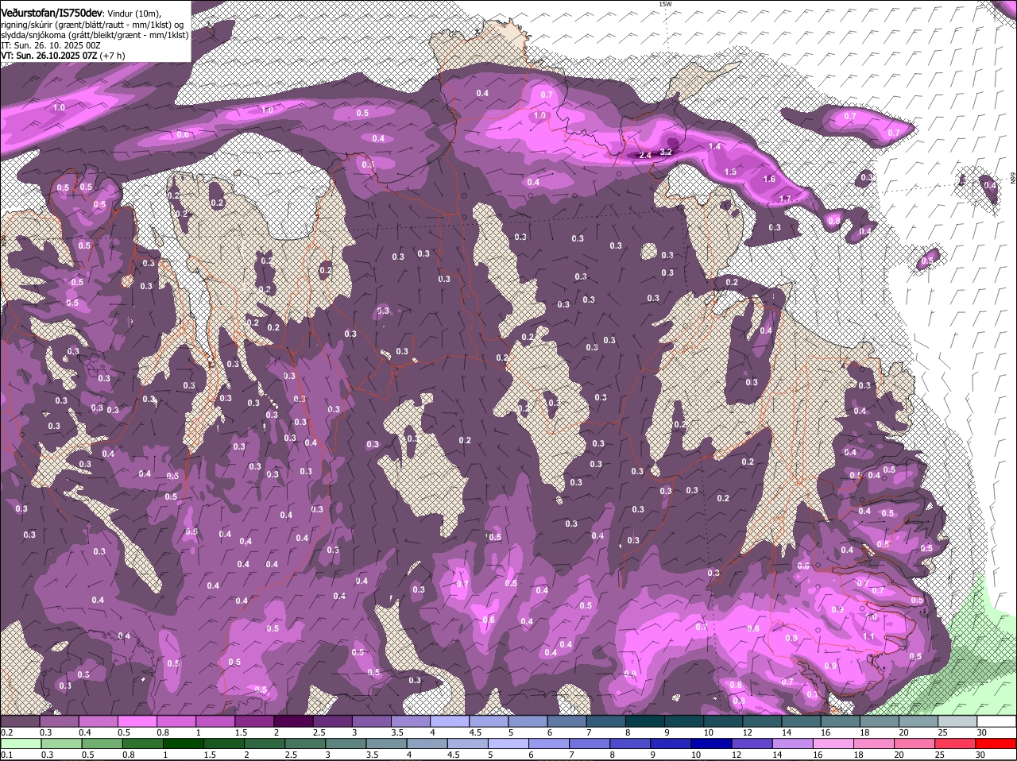Click the 3.2 peak precipitation value
Image resolution: width=1017 pixels, height=761 pixels.
(666, 152)
